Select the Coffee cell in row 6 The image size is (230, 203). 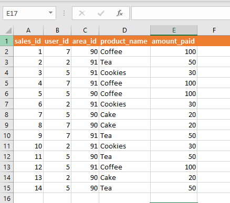[x=124, y=93]
